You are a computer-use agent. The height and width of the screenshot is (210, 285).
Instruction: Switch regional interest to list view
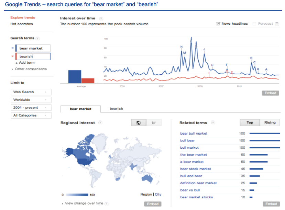[x=154, y=123]
